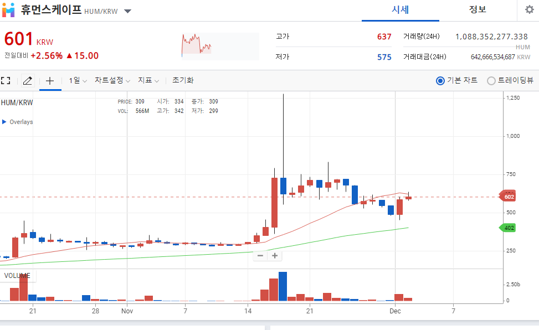Click the 휴먼스케이프 coin name

(x=51, y=9)
